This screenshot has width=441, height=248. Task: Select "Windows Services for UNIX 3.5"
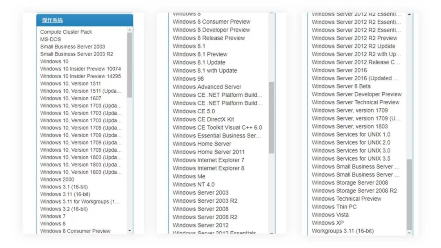click(351, 159)
